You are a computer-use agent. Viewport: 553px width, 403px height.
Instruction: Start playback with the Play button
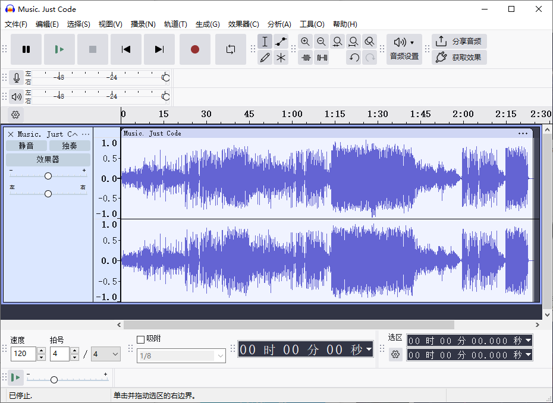pos(59,49)
